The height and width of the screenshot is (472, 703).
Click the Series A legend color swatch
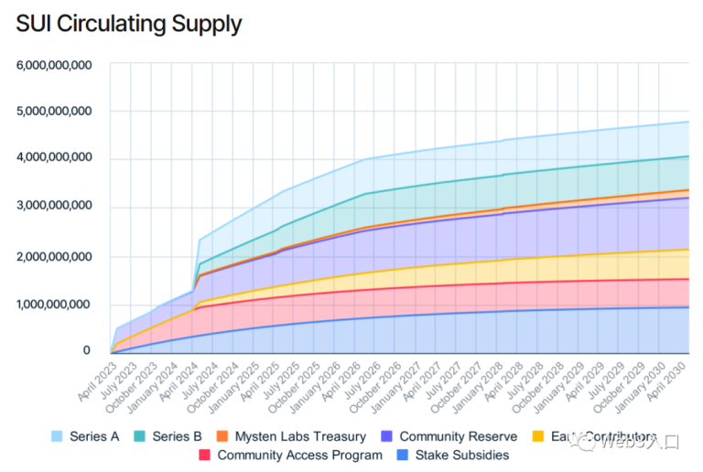coord(57,436)
